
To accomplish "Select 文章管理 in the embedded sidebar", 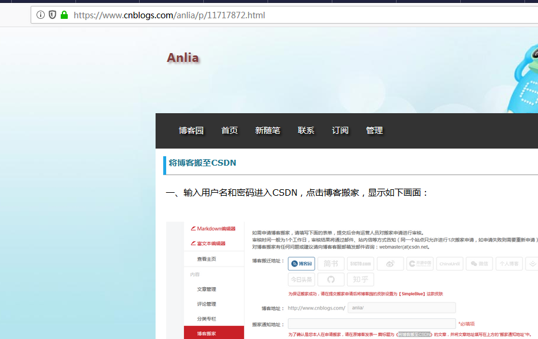I will (x=207, y=289).
